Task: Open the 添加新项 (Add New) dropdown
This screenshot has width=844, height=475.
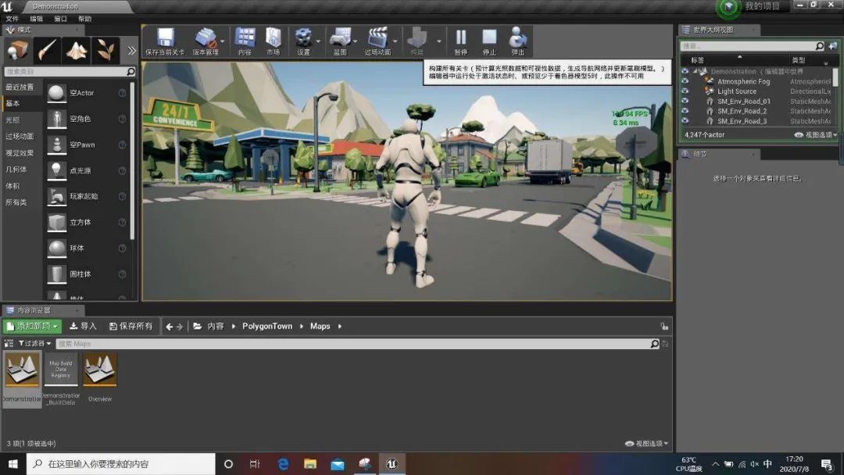Action: (x=32, y=326)
